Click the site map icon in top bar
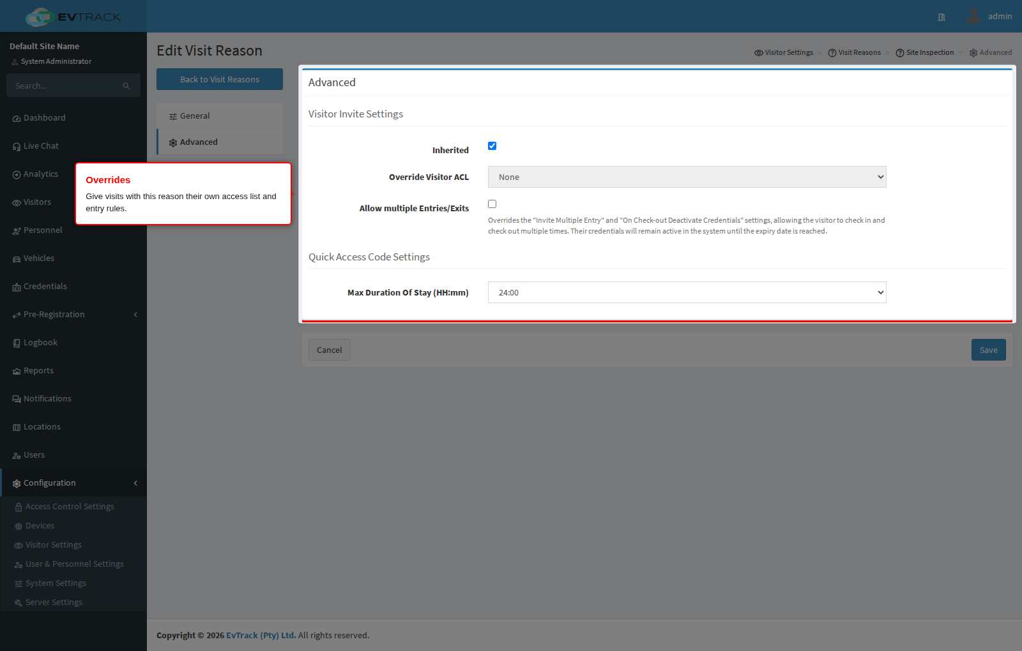The width and height of the screenshot is (1022, 651). click(x=942, y=17)
